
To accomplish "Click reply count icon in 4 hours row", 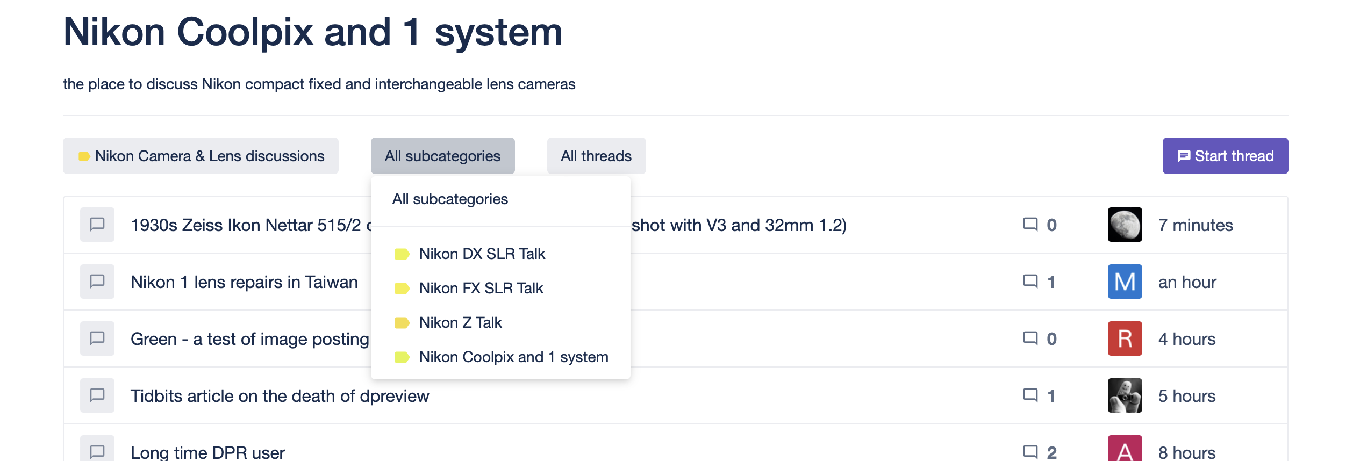I will coord(1030,338).
